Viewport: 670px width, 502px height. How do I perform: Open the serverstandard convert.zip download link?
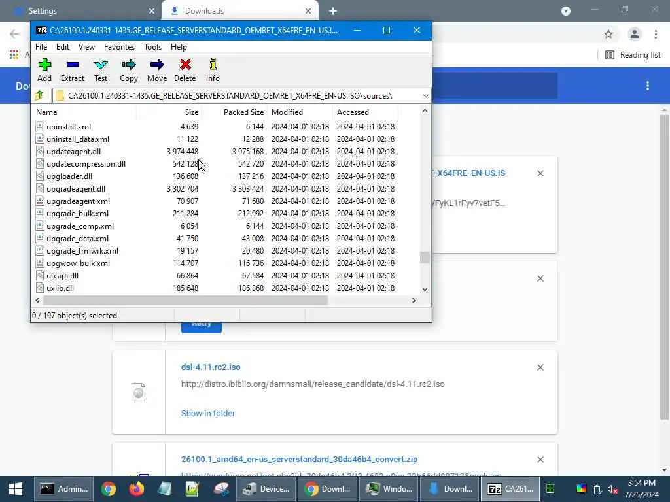tap(299, 460)
